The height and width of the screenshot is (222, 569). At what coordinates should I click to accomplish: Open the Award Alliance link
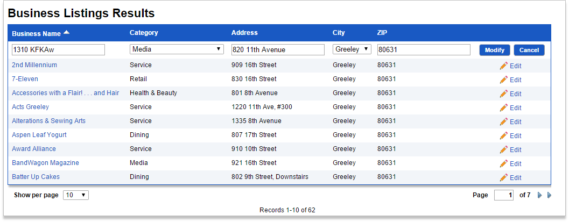click(x=34, y=149)
